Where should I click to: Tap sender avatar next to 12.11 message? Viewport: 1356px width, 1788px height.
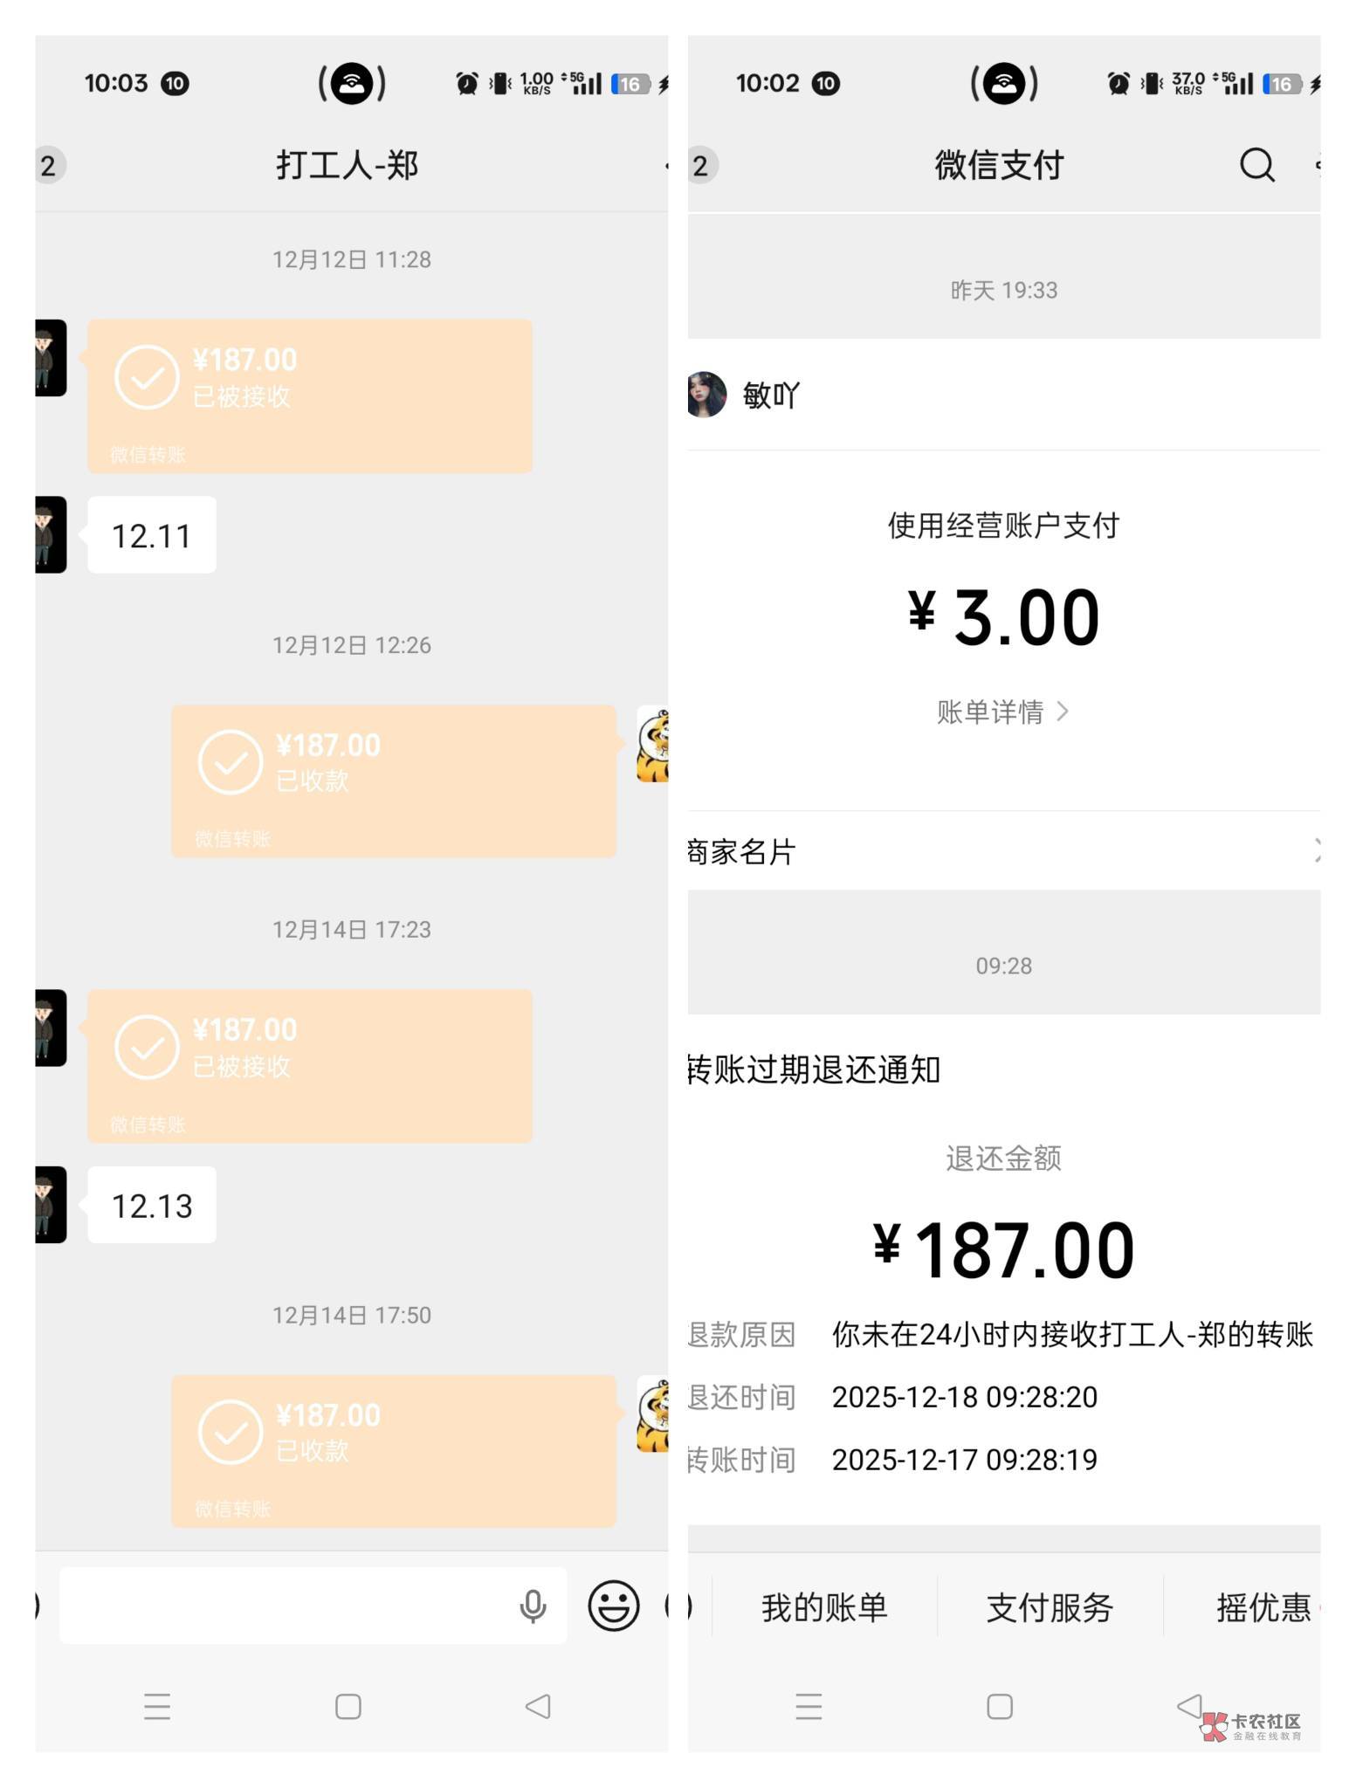51,534
